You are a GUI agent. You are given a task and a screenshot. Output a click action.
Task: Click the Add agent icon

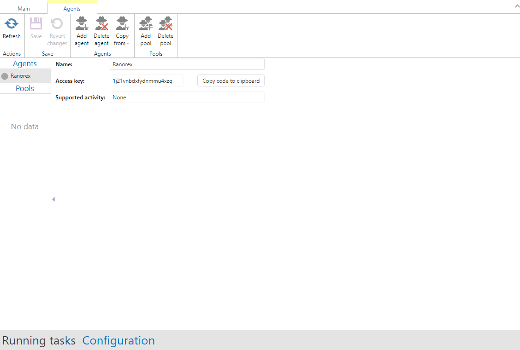click(82, 24)
